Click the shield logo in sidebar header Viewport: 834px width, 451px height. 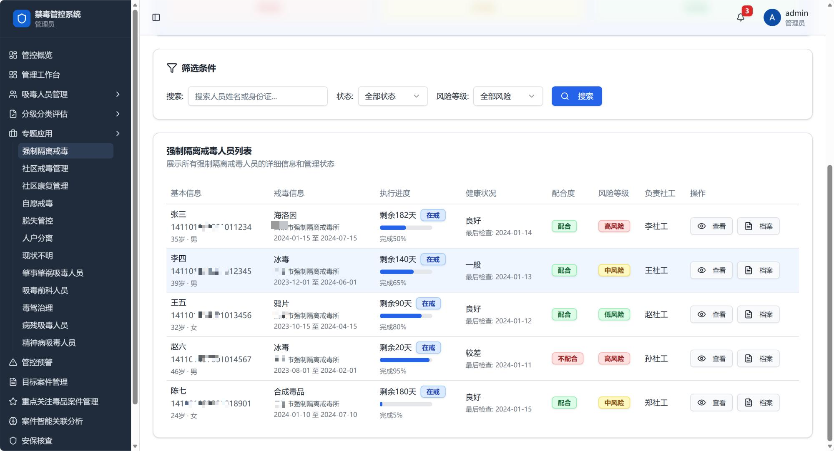[22, 18]
